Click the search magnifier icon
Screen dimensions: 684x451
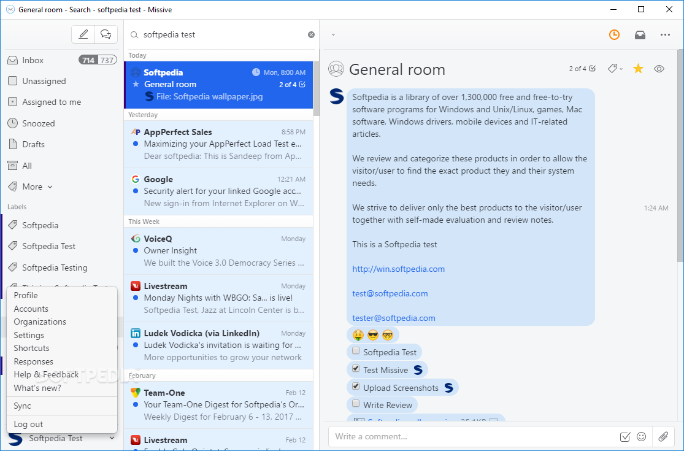click(134, 35)
